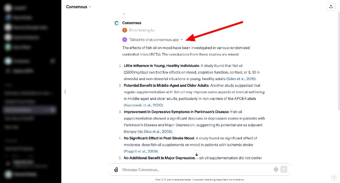Image resolution: width=340 pixels, height=183 pixels.
Task: Click the share chat icon
Action: (331, 7)
